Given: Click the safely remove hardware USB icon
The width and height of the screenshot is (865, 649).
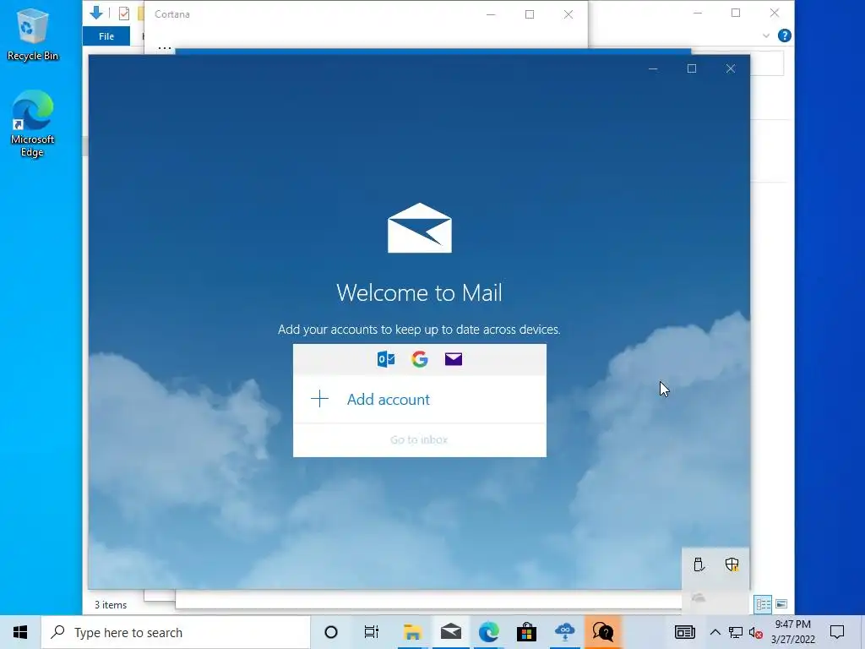Looking at the screenshot, I should [699, 564].
